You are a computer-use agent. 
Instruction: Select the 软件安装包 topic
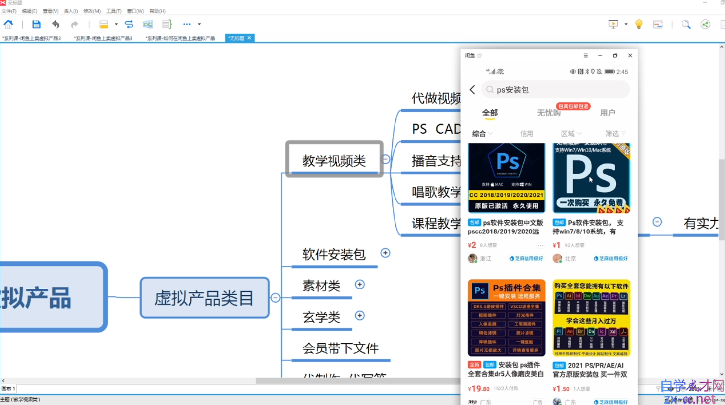point(334,255)
